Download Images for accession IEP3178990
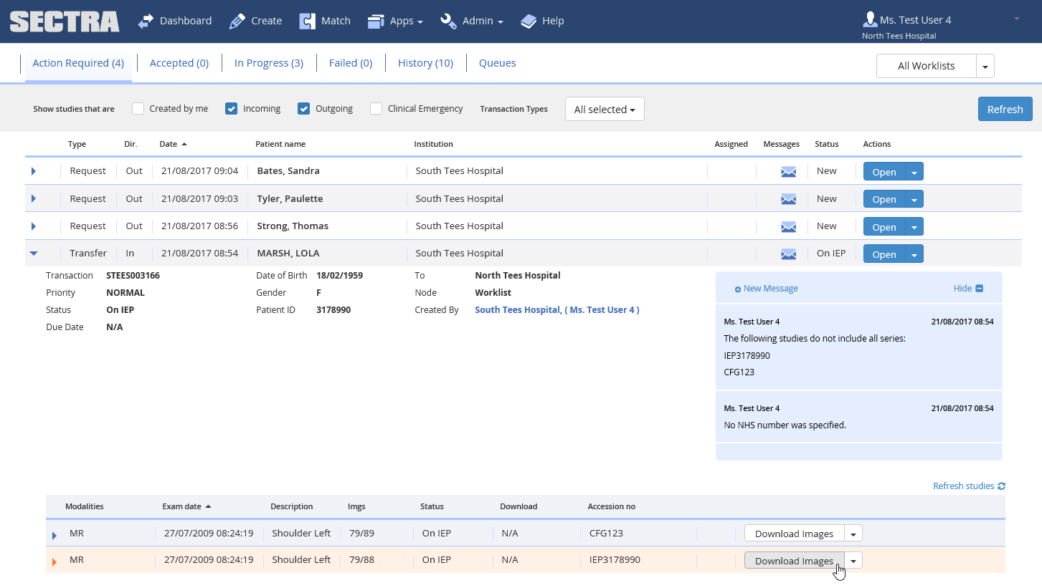Viewport: 1042px width, 588px height. point(793,560)
